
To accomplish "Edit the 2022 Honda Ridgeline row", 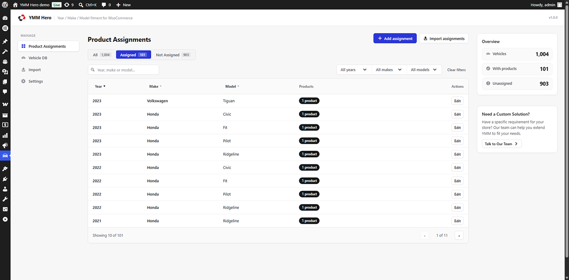I will (457, 207).
